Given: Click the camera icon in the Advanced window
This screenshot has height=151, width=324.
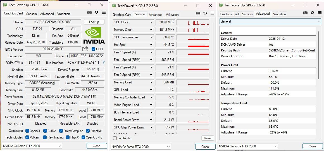Looking at the screenshot, I should click(305, 13).
